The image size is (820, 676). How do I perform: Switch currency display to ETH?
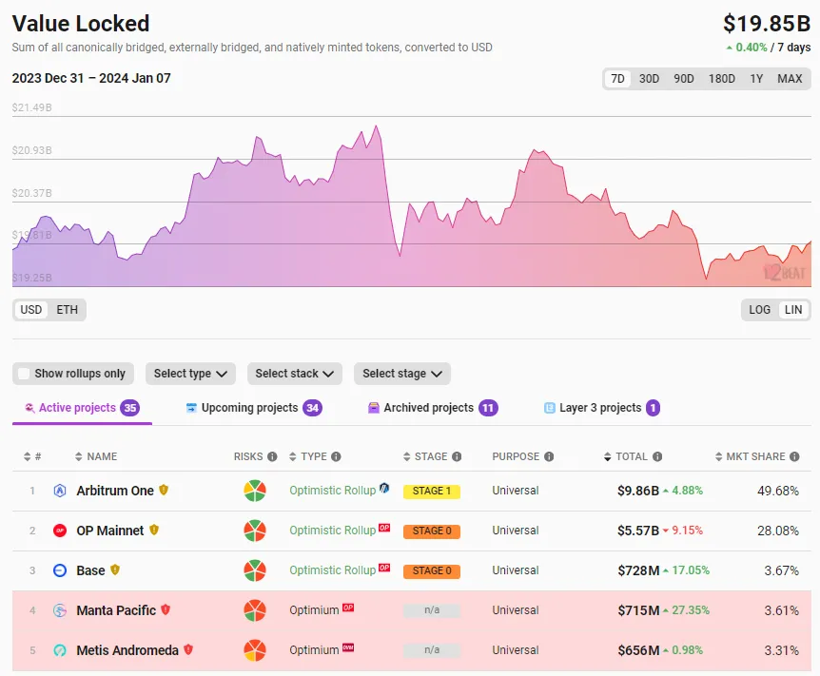(x=67, y=310)
